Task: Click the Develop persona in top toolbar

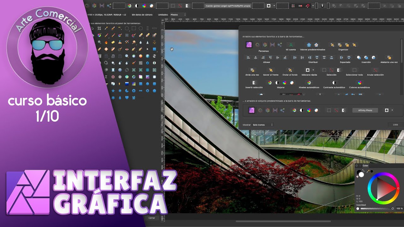Action: tap(94, 6)
